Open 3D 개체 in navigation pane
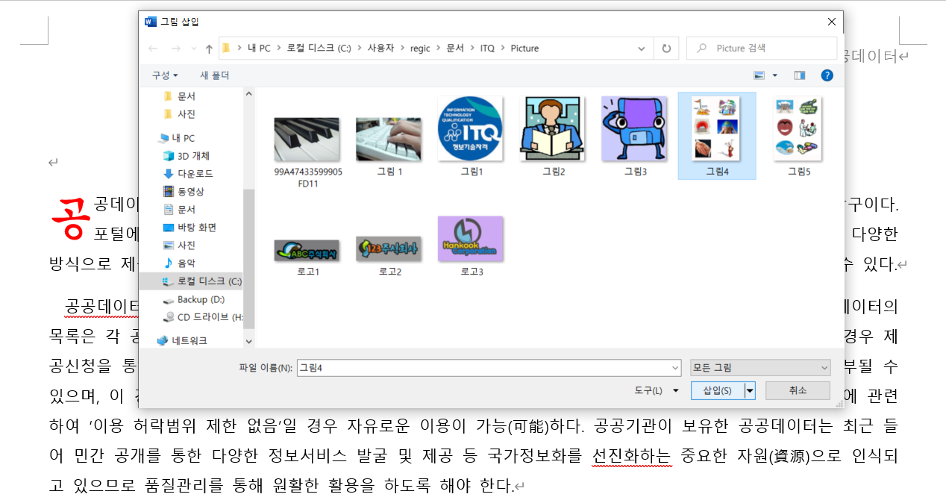Screen dimensions: 946x503 (186, 156)
